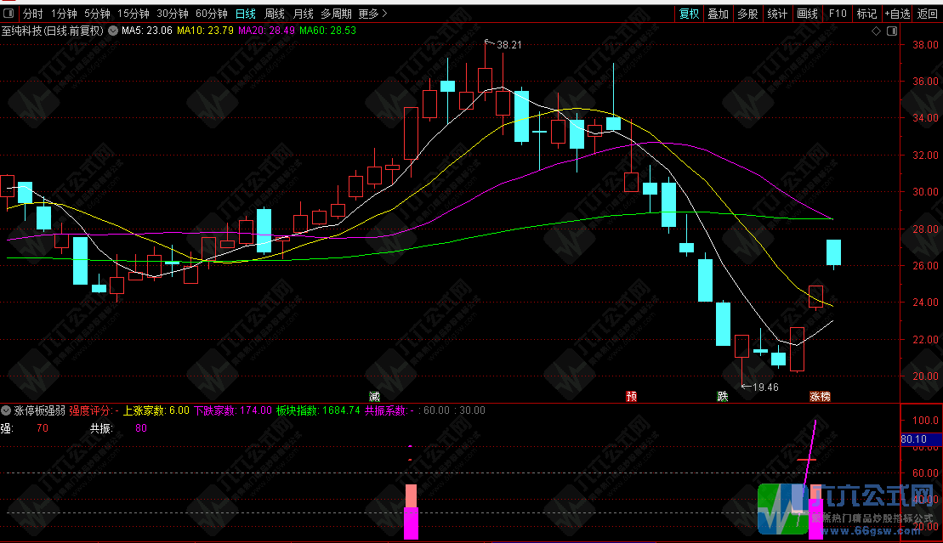Click the 19.46 low price label
The height and width of the screenshot is (543, 943).
point(765,387)
